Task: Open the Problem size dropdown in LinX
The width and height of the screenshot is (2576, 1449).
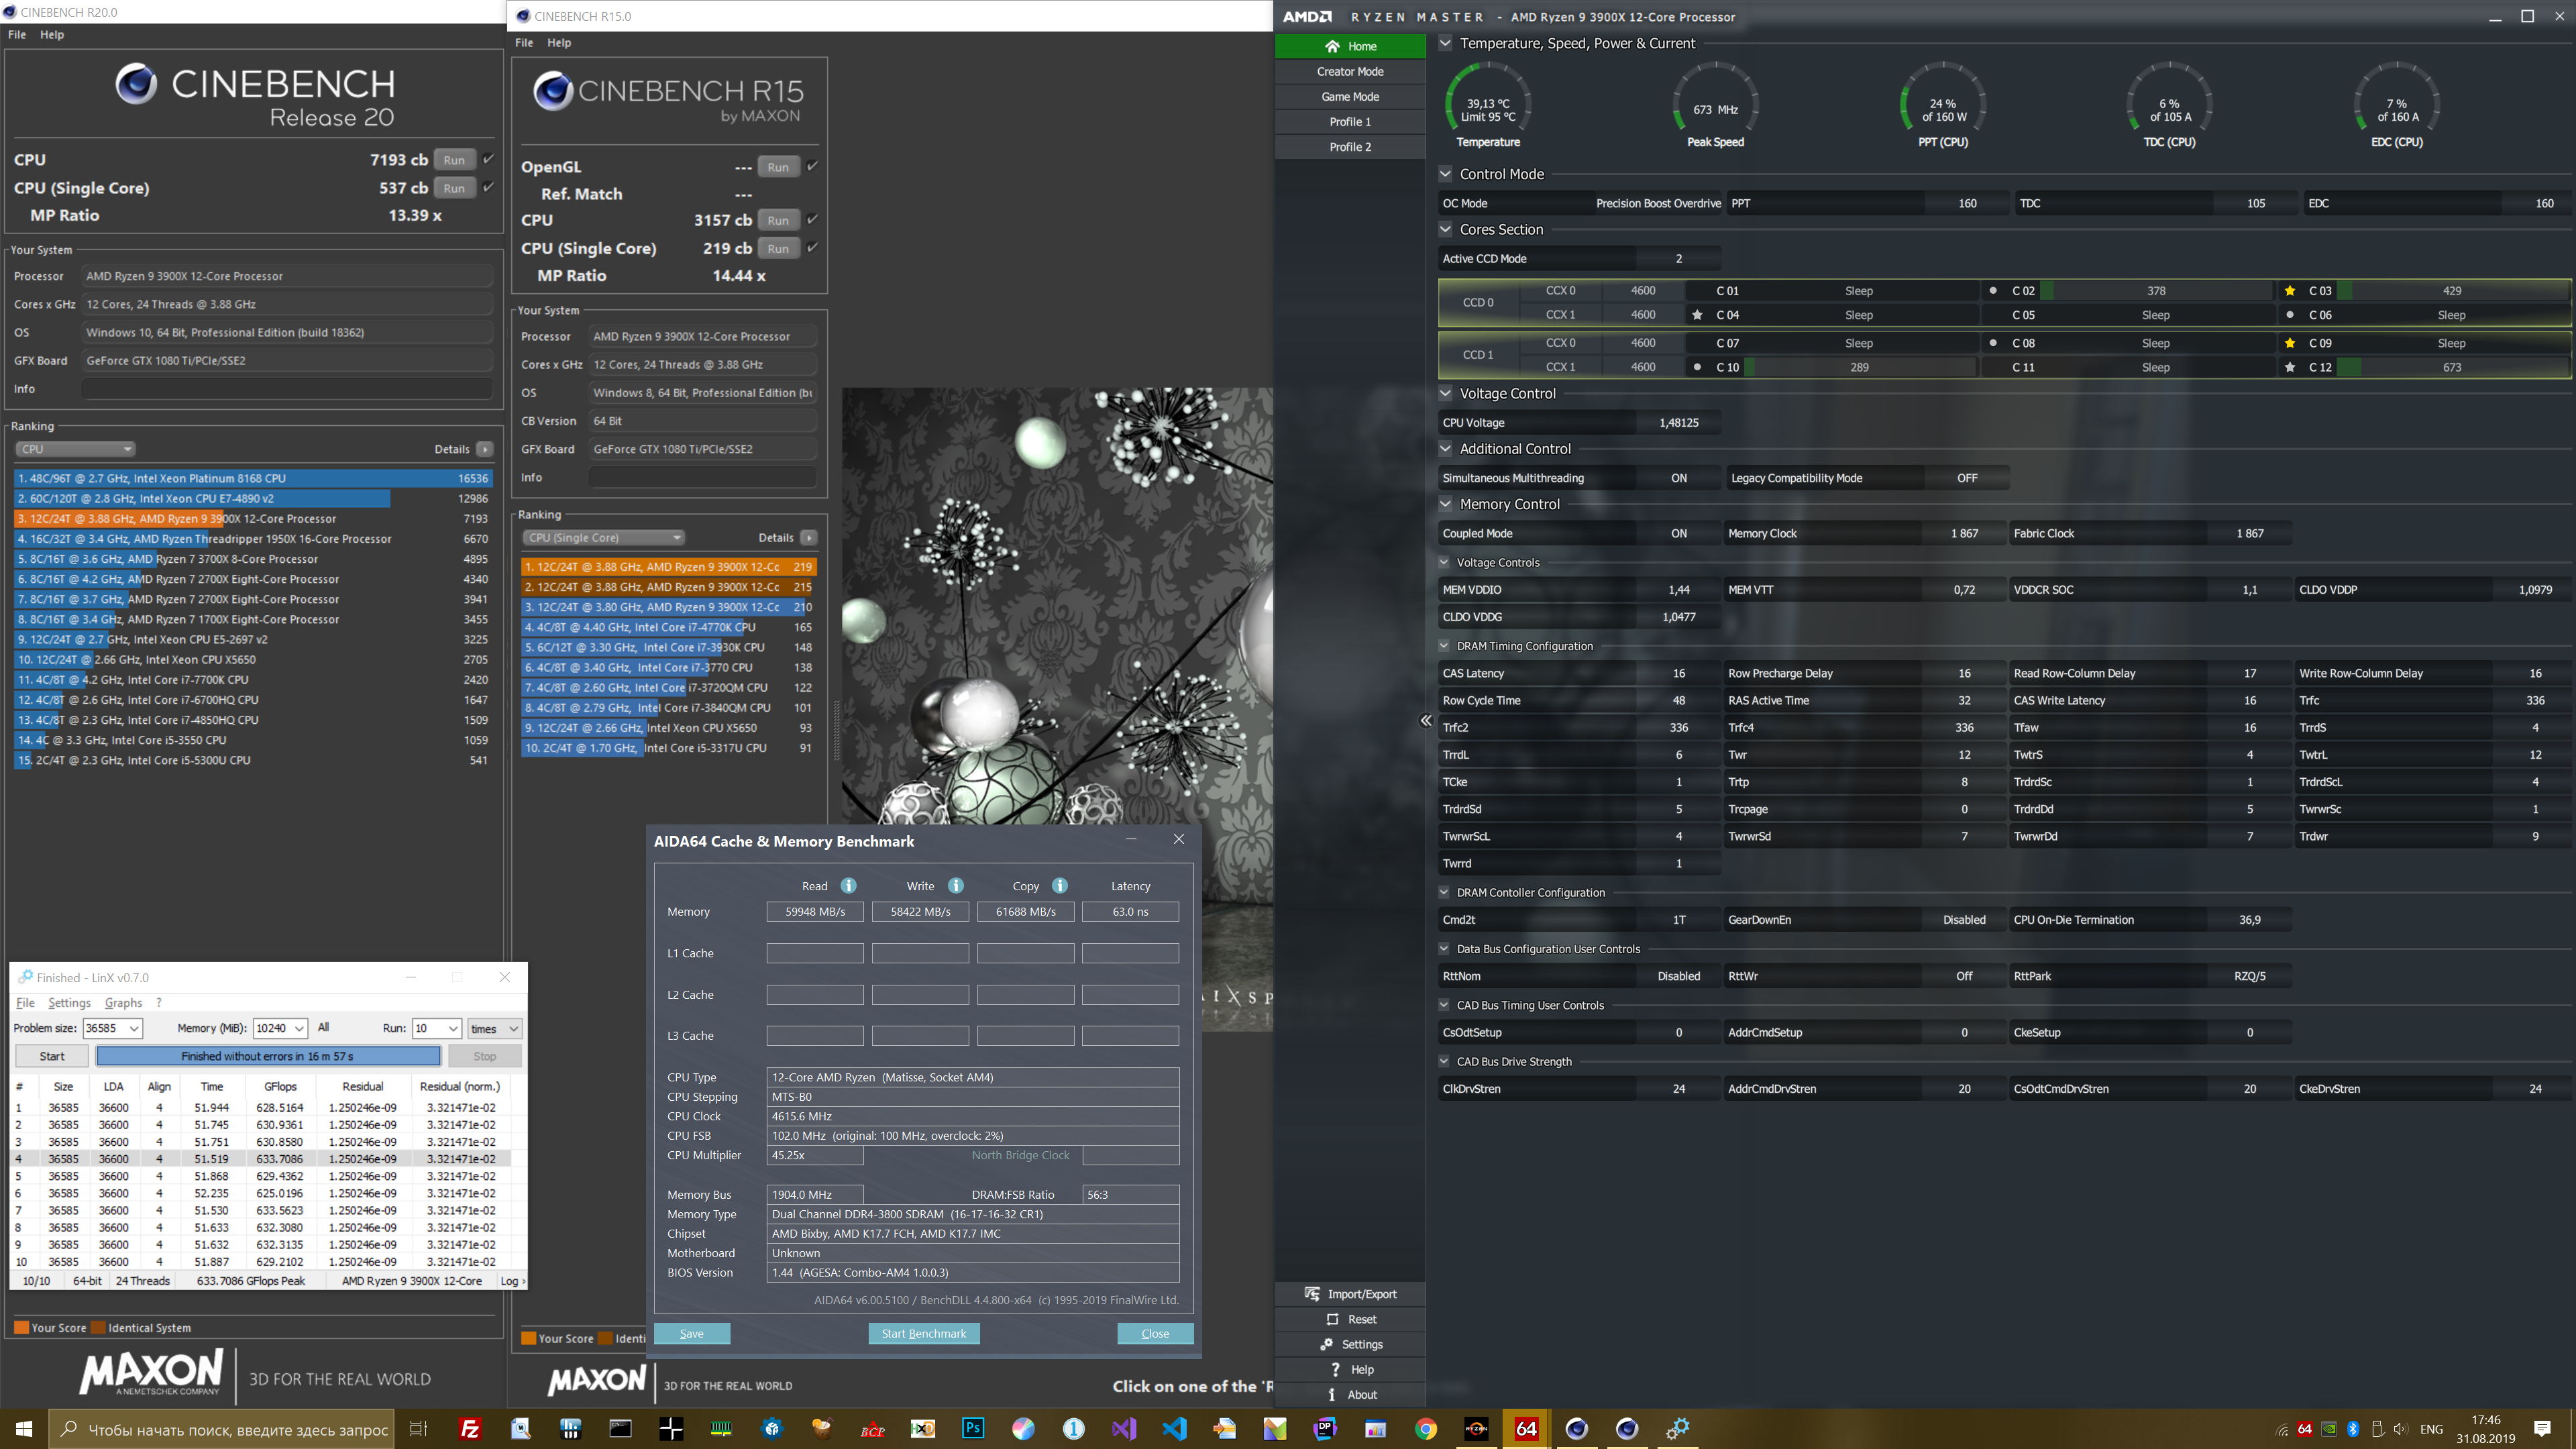Action: (x=134, y=1028)
